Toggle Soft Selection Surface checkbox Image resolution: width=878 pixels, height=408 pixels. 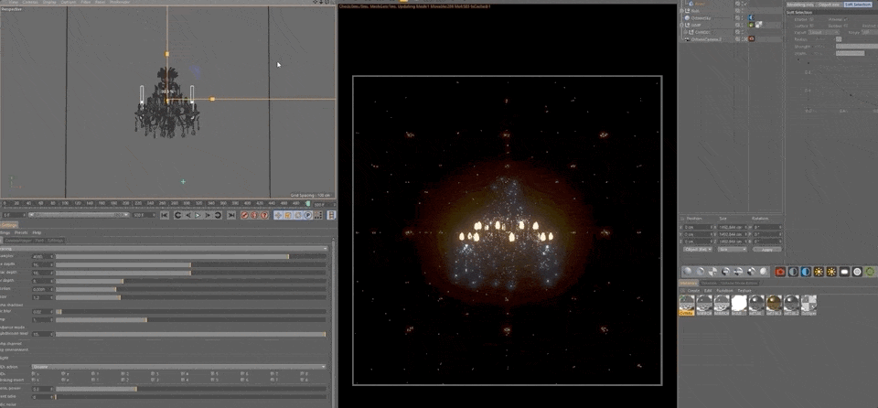[811, 26]
